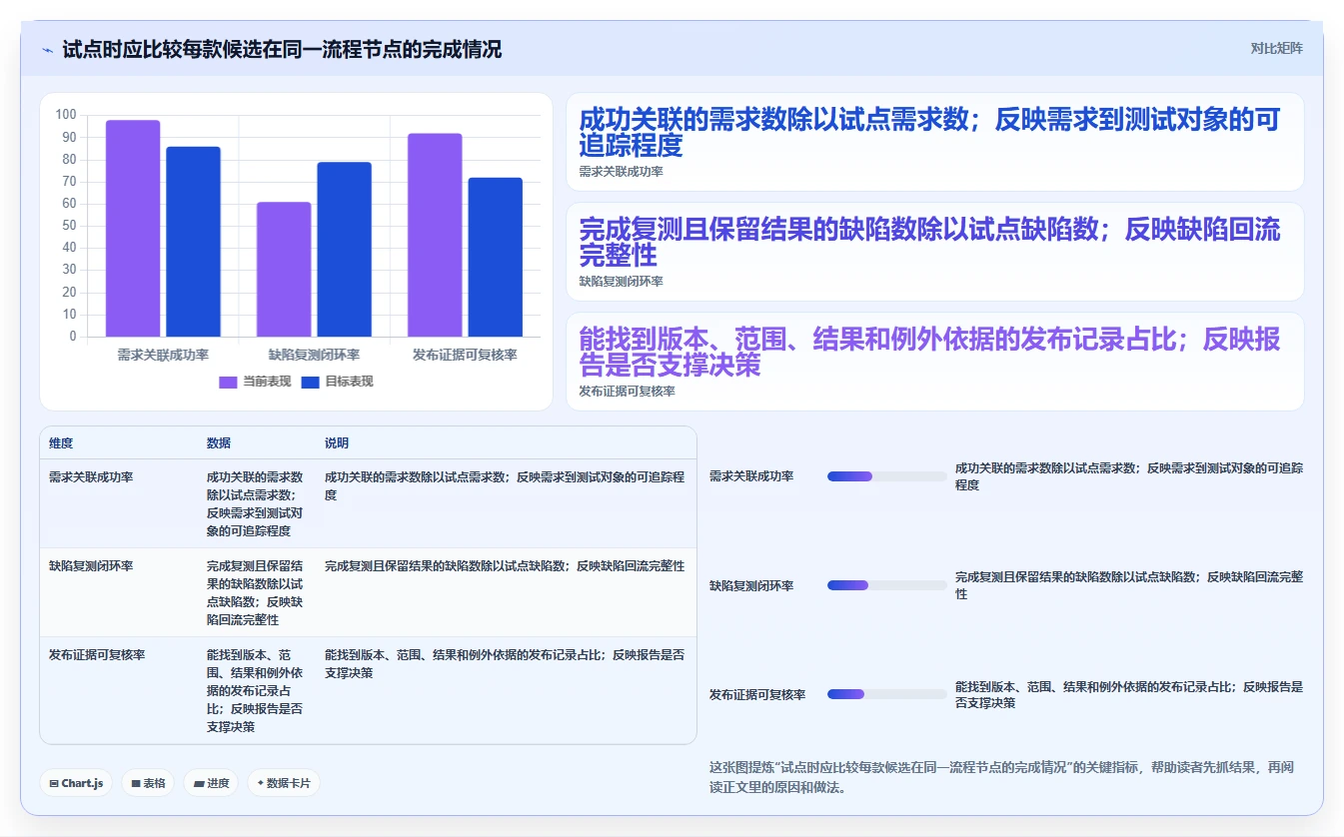Click the Chart.js tag chip
1344x837 pixels.
[76, 783]
